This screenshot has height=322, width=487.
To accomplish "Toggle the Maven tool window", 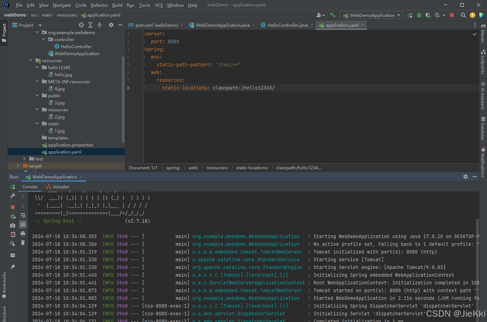I will [x=483, y=33].
